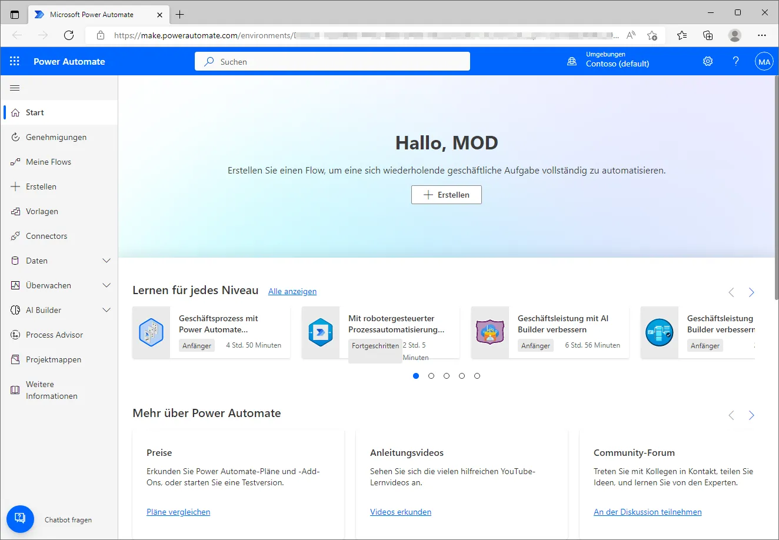Next arrow in Mehr über Power Automate

[x=751, y=415]
